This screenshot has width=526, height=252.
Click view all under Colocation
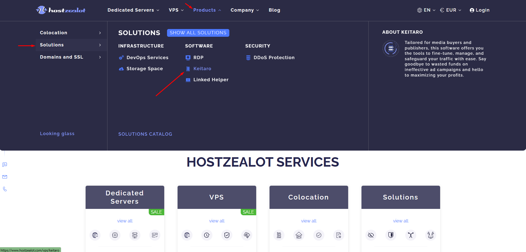(x=309, y=221)
